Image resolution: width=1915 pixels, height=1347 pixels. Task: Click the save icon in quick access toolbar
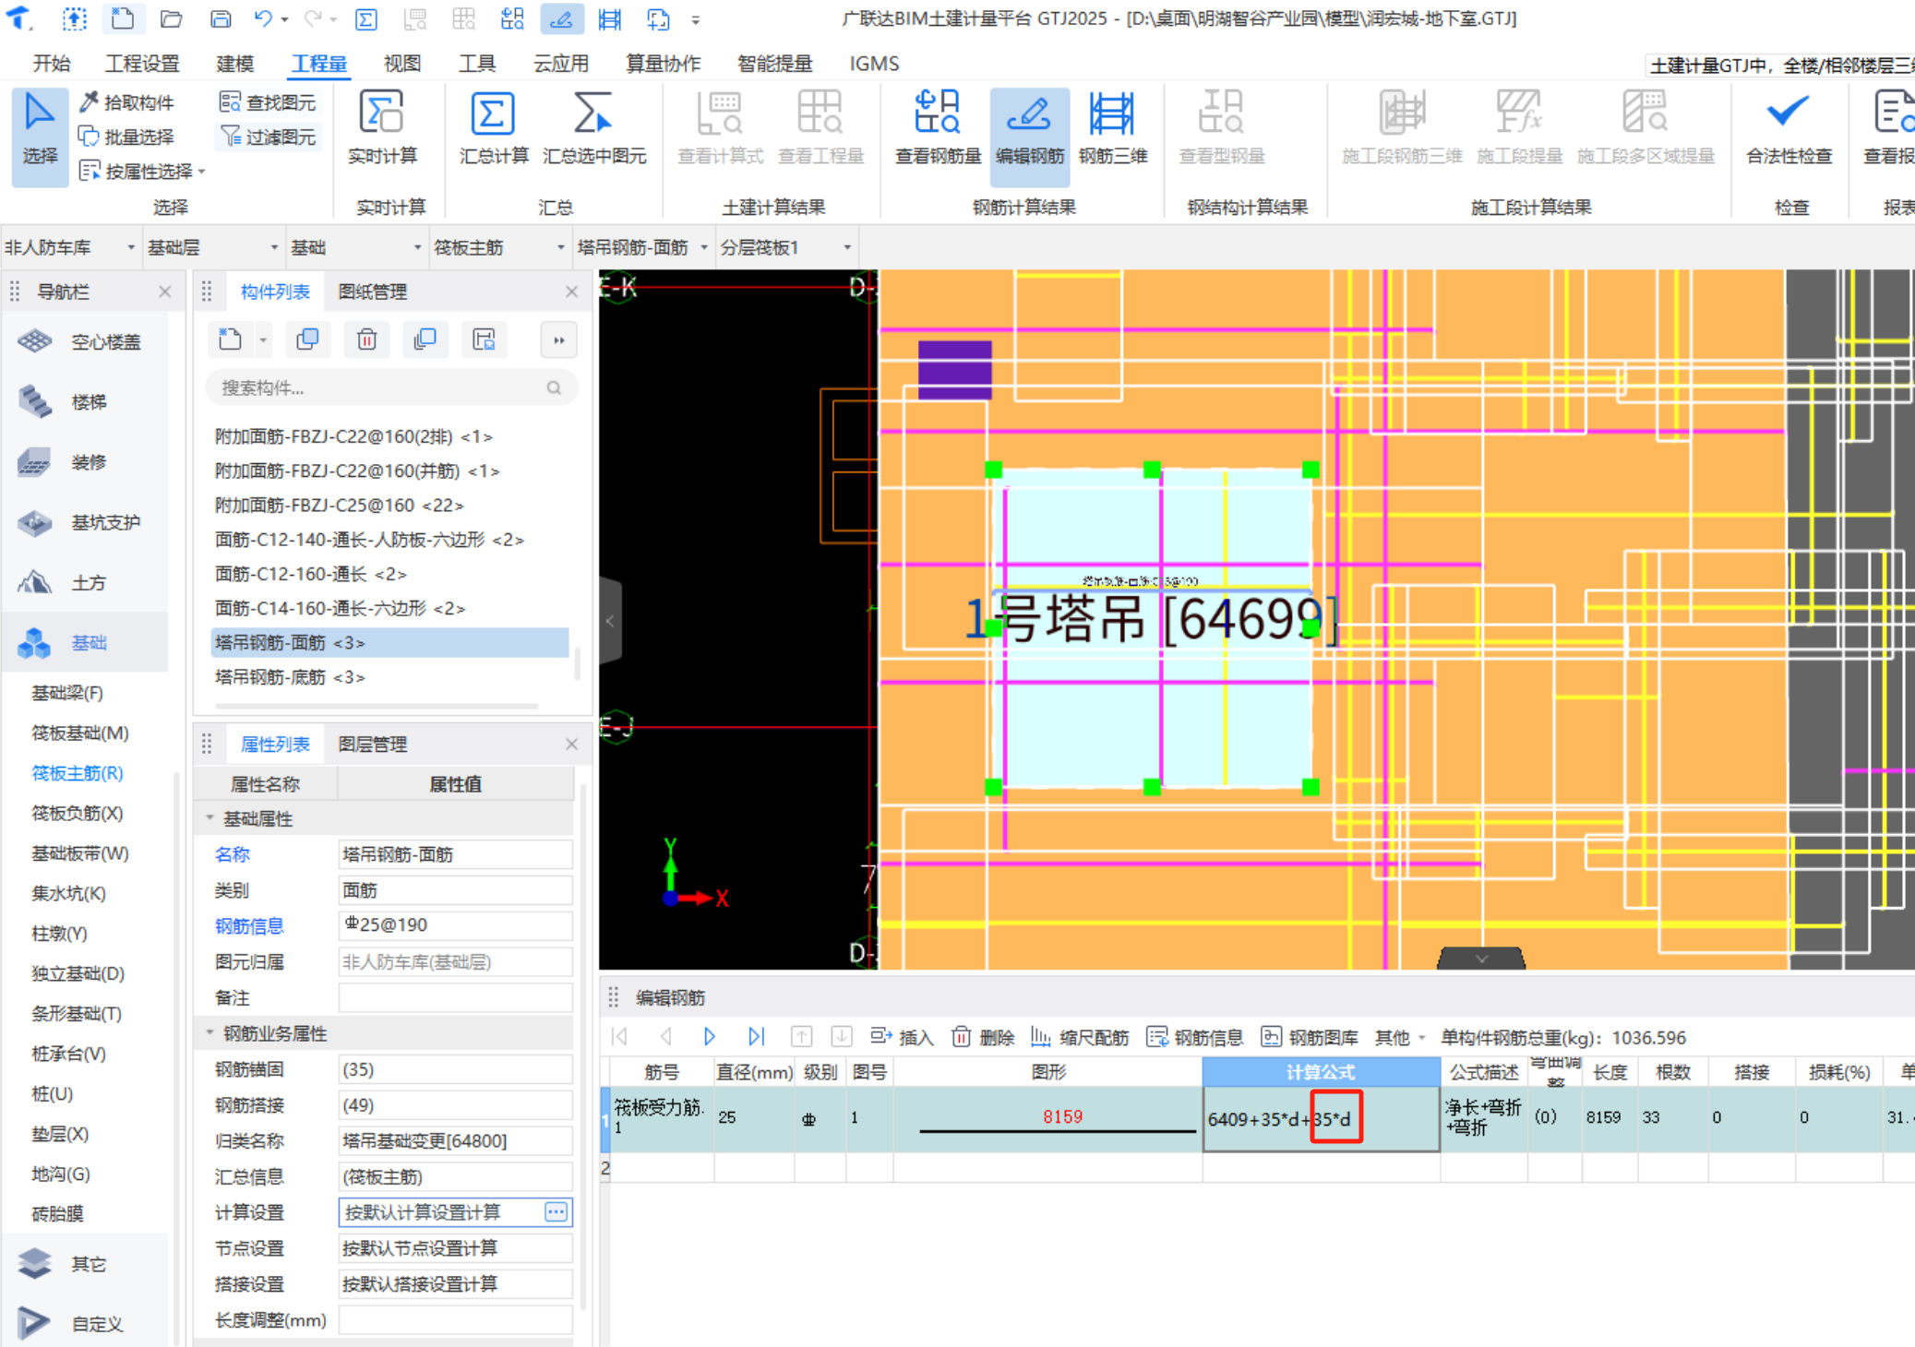click(x=220, y=18)
